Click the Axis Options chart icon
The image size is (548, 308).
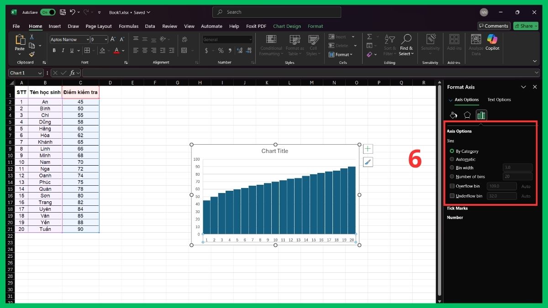tap(481, 115)
